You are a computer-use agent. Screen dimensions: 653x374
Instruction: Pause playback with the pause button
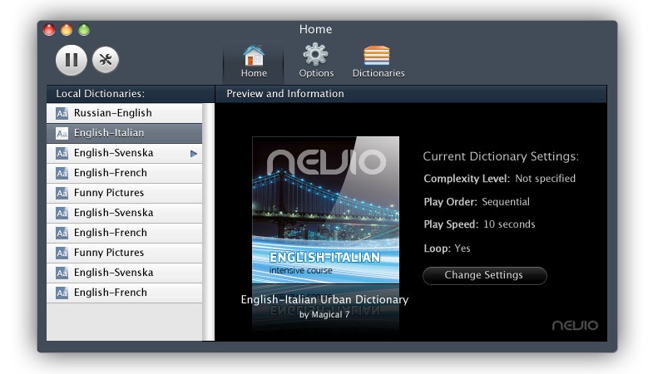pyautogui.click(x=72, y=60)
